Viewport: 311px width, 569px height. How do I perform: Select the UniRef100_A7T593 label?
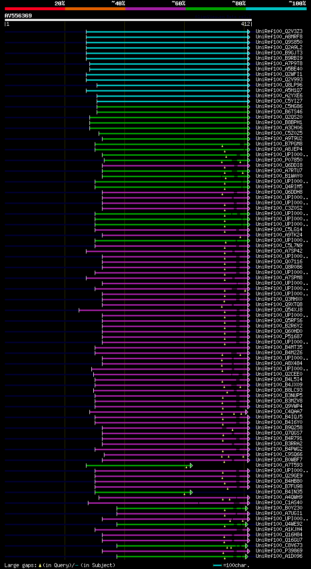coord(279,465)
